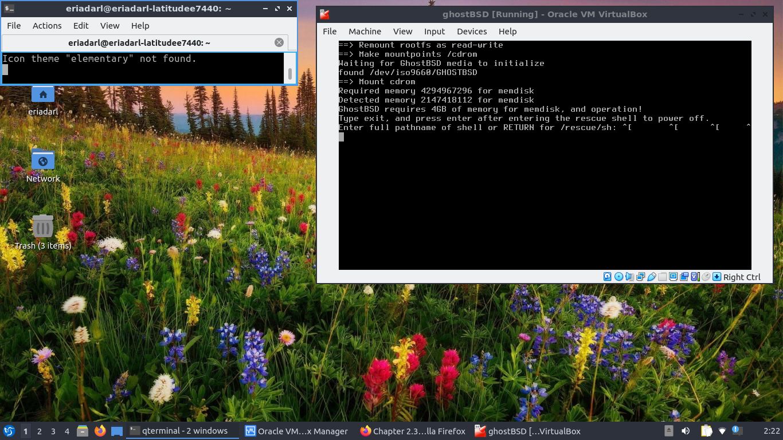
Task: Click the ghostBSD VirtualBox title bar icon
Action: point(324,14)
